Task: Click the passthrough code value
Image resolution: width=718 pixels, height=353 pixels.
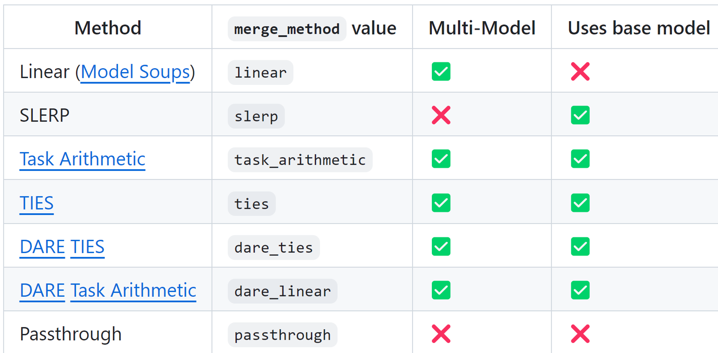Action: click(x=282, y=335)
